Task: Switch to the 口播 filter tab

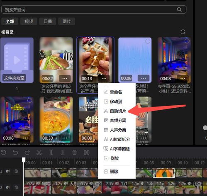Action: pyautogui.click(x=48, y=22)
